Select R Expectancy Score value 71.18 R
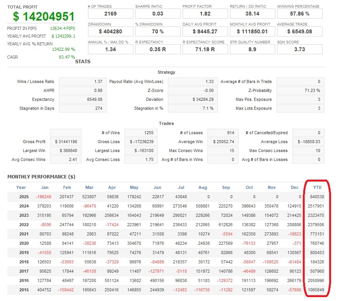This screenshot has width=340, height=301. click(x=205, y=49)
